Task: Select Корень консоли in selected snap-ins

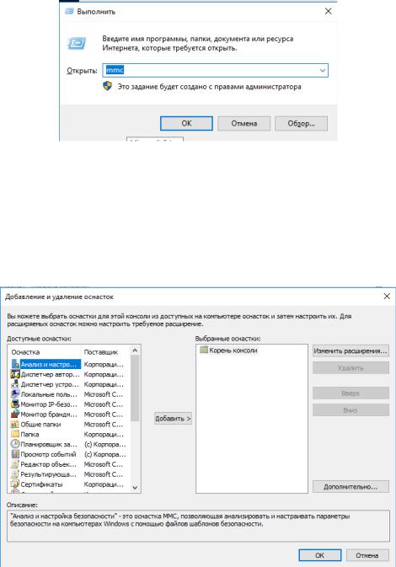Action: (x=233, y=350)
